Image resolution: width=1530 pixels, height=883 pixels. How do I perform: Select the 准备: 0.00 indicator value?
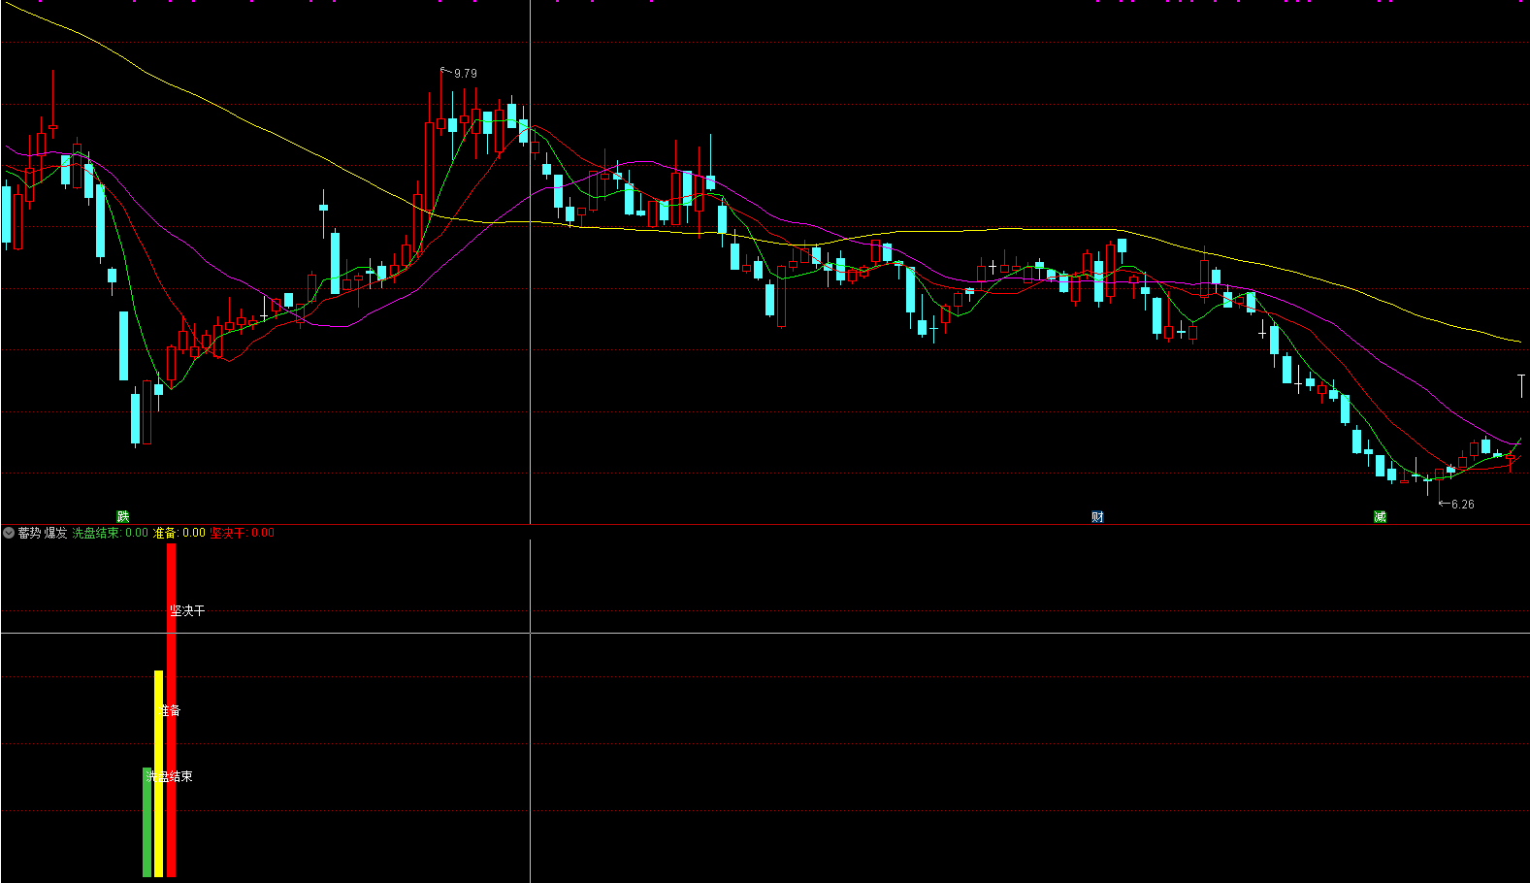pyautogui.click(x=179, y=533)
